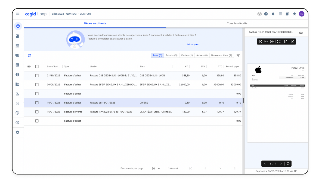Open the filled help icon in top header

tap(266, 14)
